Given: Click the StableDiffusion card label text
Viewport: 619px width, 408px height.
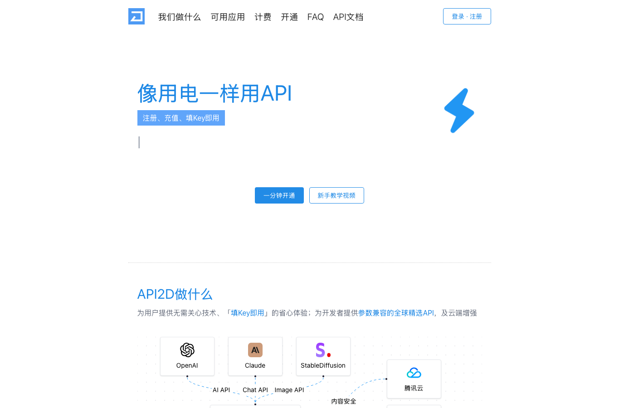Looking at the screenshot, I should 323,365.
